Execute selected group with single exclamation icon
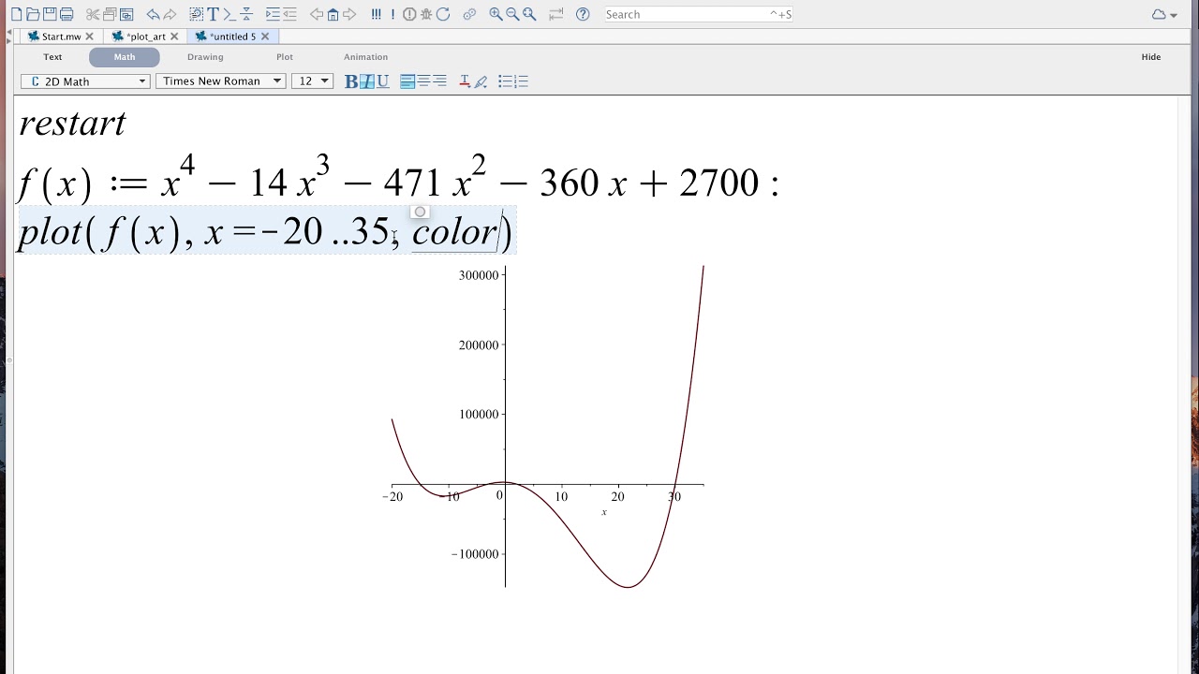Image resolution: width=1199 pixels, height=674 pixels. click(x=392, y=14)
